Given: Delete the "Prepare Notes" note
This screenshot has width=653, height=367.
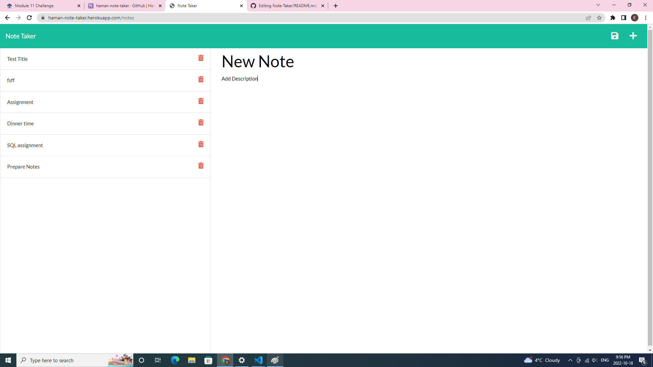Looking at the screenshot, I should tap(201, 165).
